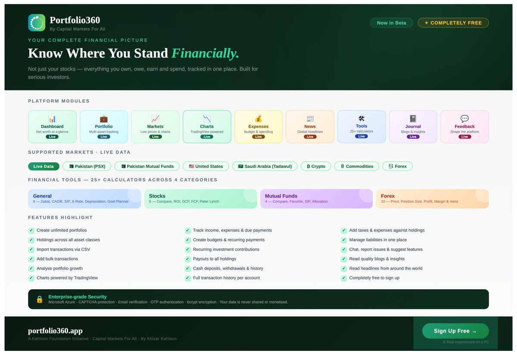Click checkmark beside Add bulk transactions

[x=31, y=259]
